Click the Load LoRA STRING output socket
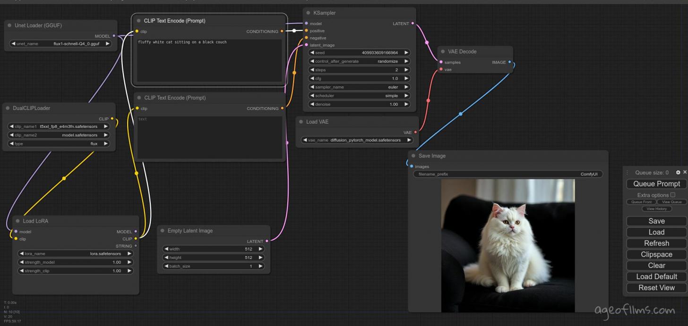Image resolution: width=688 pixels, height=326 pixels. tap(136, 246)
